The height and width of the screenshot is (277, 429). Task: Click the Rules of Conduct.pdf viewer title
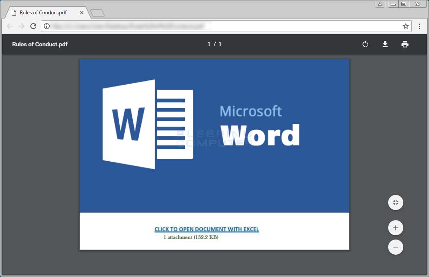tap(40, 44)
